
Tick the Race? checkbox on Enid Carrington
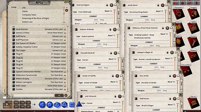pos(111,11)
